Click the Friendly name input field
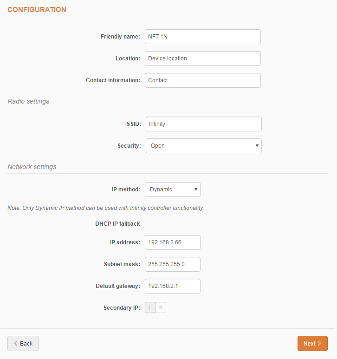This screenshot has height=359, width=337. click(202, 37)
